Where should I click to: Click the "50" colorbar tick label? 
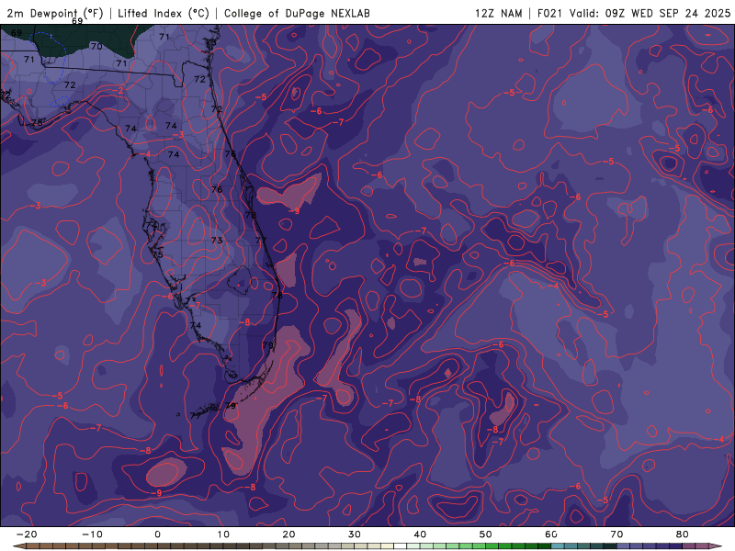tap(486, 534)
